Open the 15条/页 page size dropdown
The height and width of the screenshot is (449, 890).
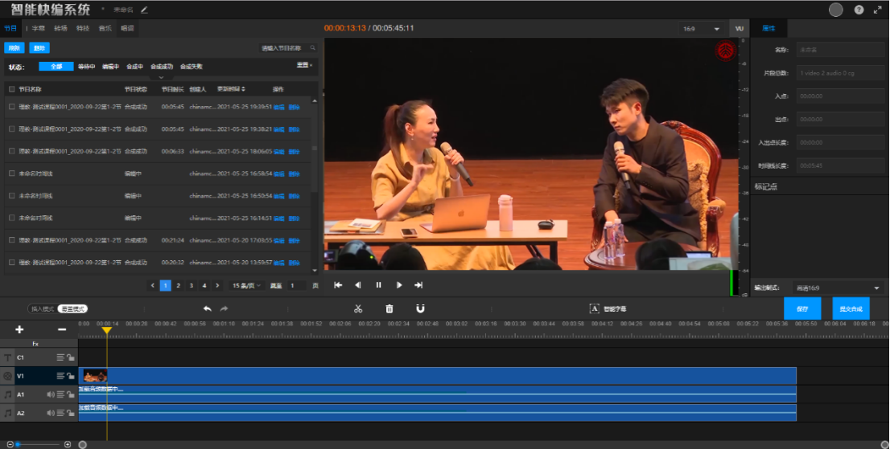pyautogui.click(x=246, y=285)
